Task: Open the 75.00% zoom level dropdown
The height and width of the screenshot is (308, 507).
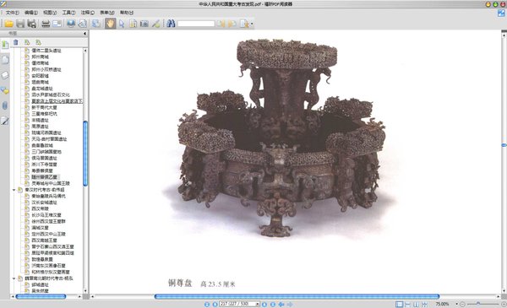Action: click(456, 304)
